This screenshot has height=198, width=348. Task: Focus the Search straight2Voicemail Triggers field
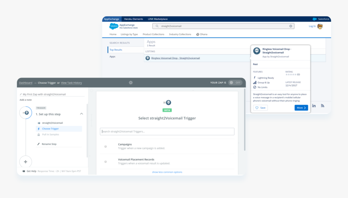pos(167,131)
